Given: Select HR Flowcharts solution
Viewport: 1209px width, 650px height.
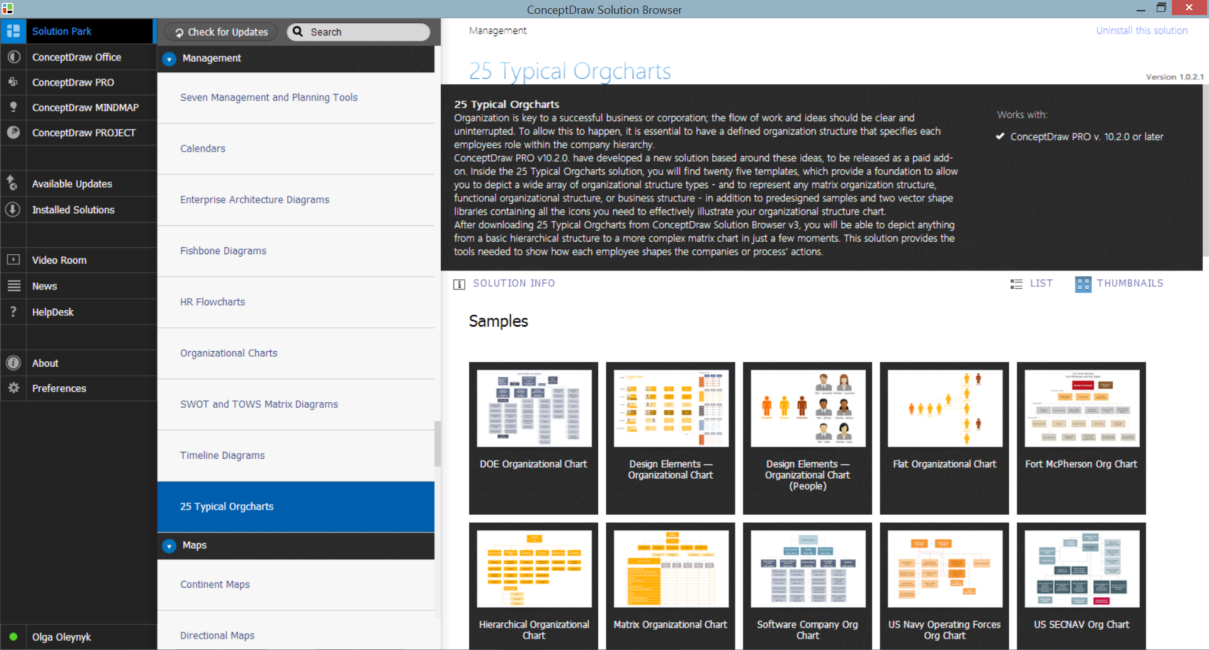Looking at the screenshot, I should pos(296,302).
